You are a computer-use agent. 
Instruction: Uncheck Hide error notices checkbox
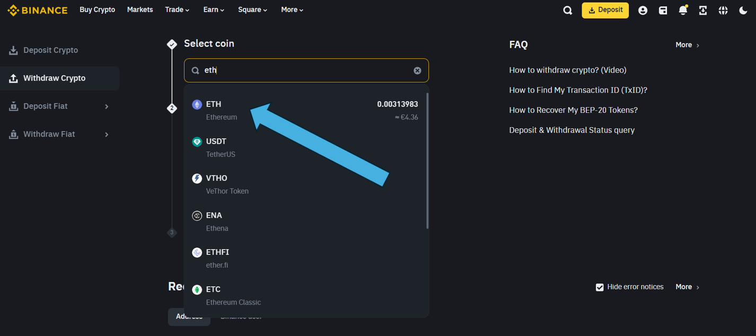[x=600, y=287]
